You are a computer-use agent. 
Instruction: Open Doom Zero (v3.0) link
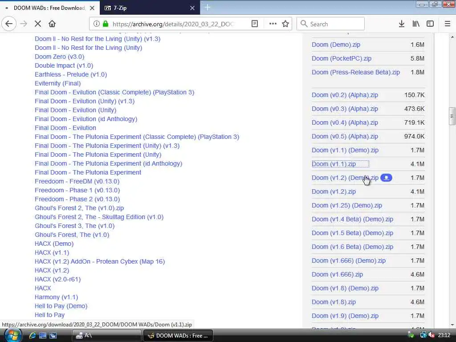(x=59, y=57)
